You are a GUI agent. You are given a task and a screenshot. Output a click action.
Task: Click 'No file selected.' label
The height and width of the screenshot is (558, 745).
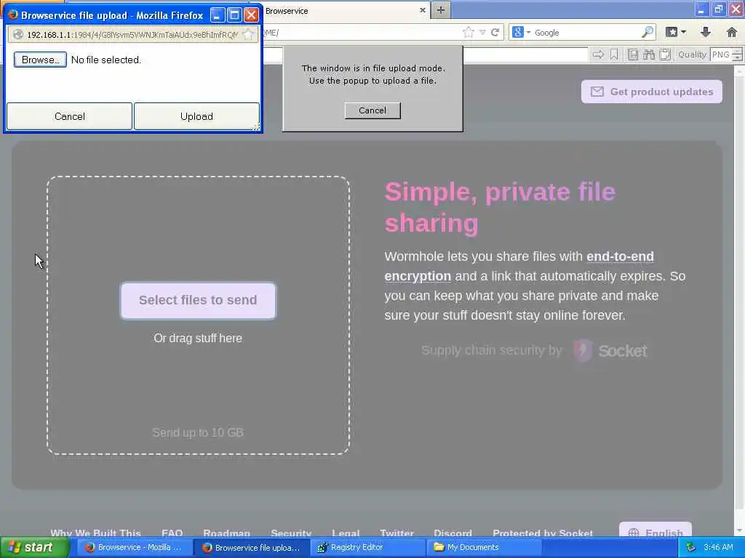106,60
